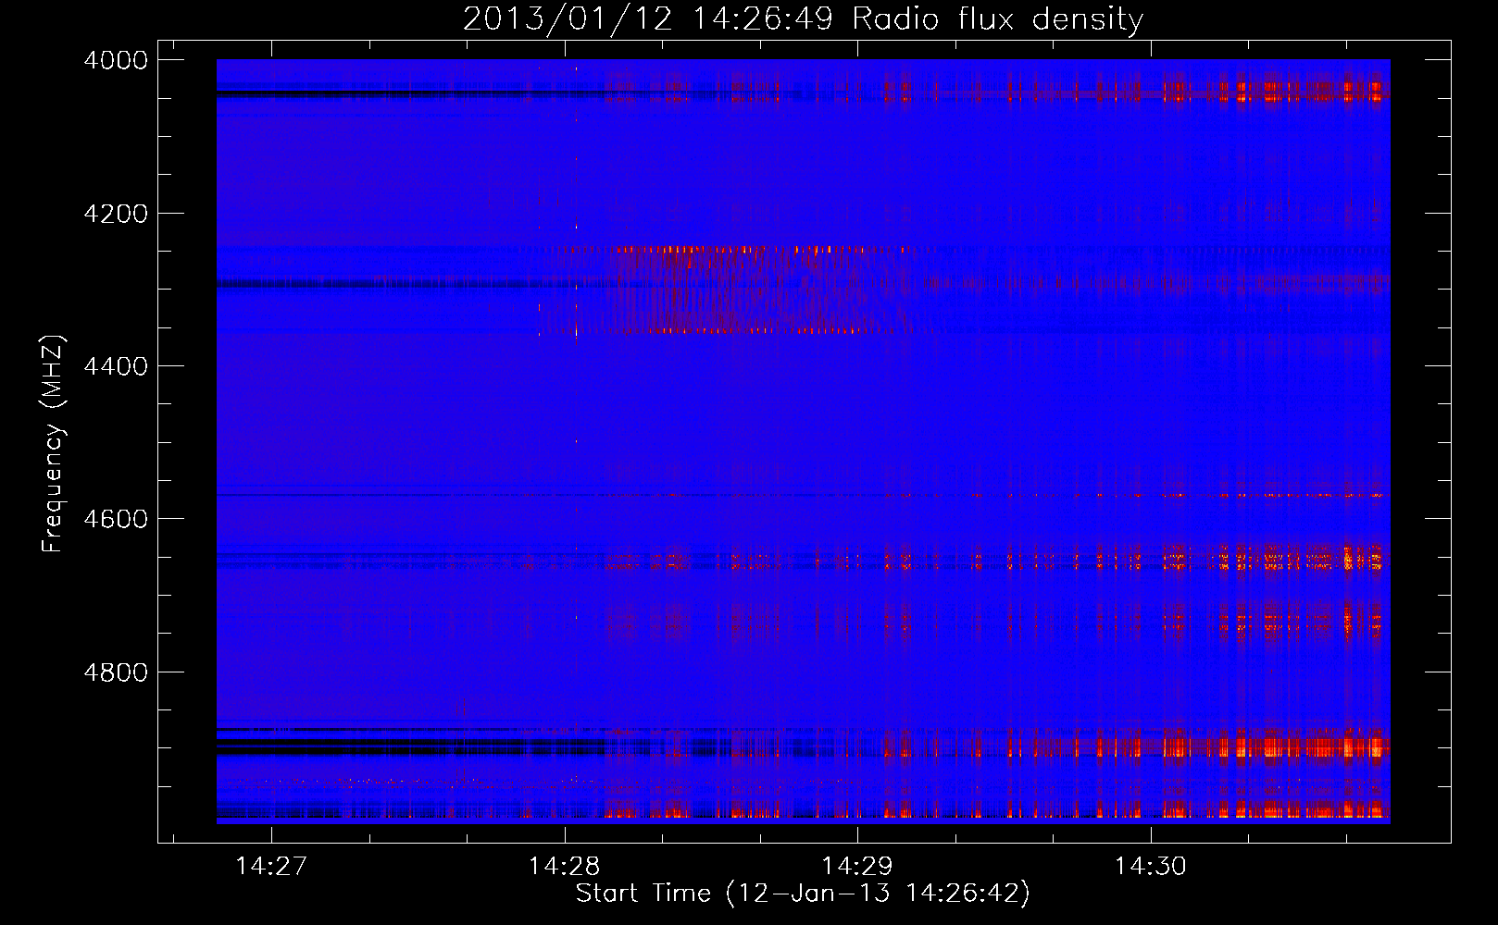
Task: Click the 14:28 time tick label
Action: [564, 866]
